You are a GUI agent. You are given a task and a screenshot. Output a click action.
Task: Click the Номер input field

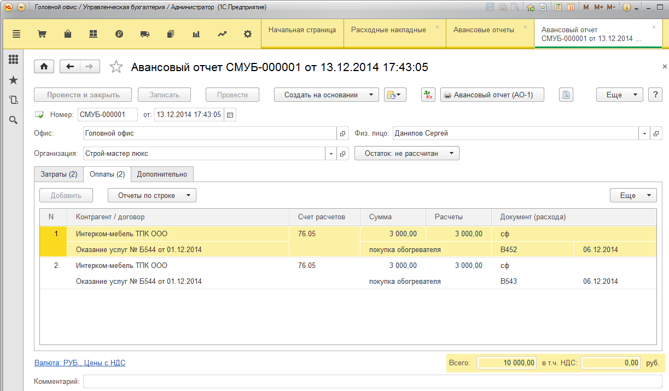click(108, 115)
